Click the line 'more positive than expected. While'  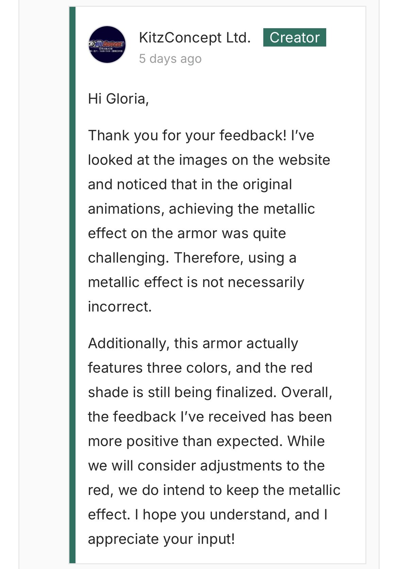point(206,441)
